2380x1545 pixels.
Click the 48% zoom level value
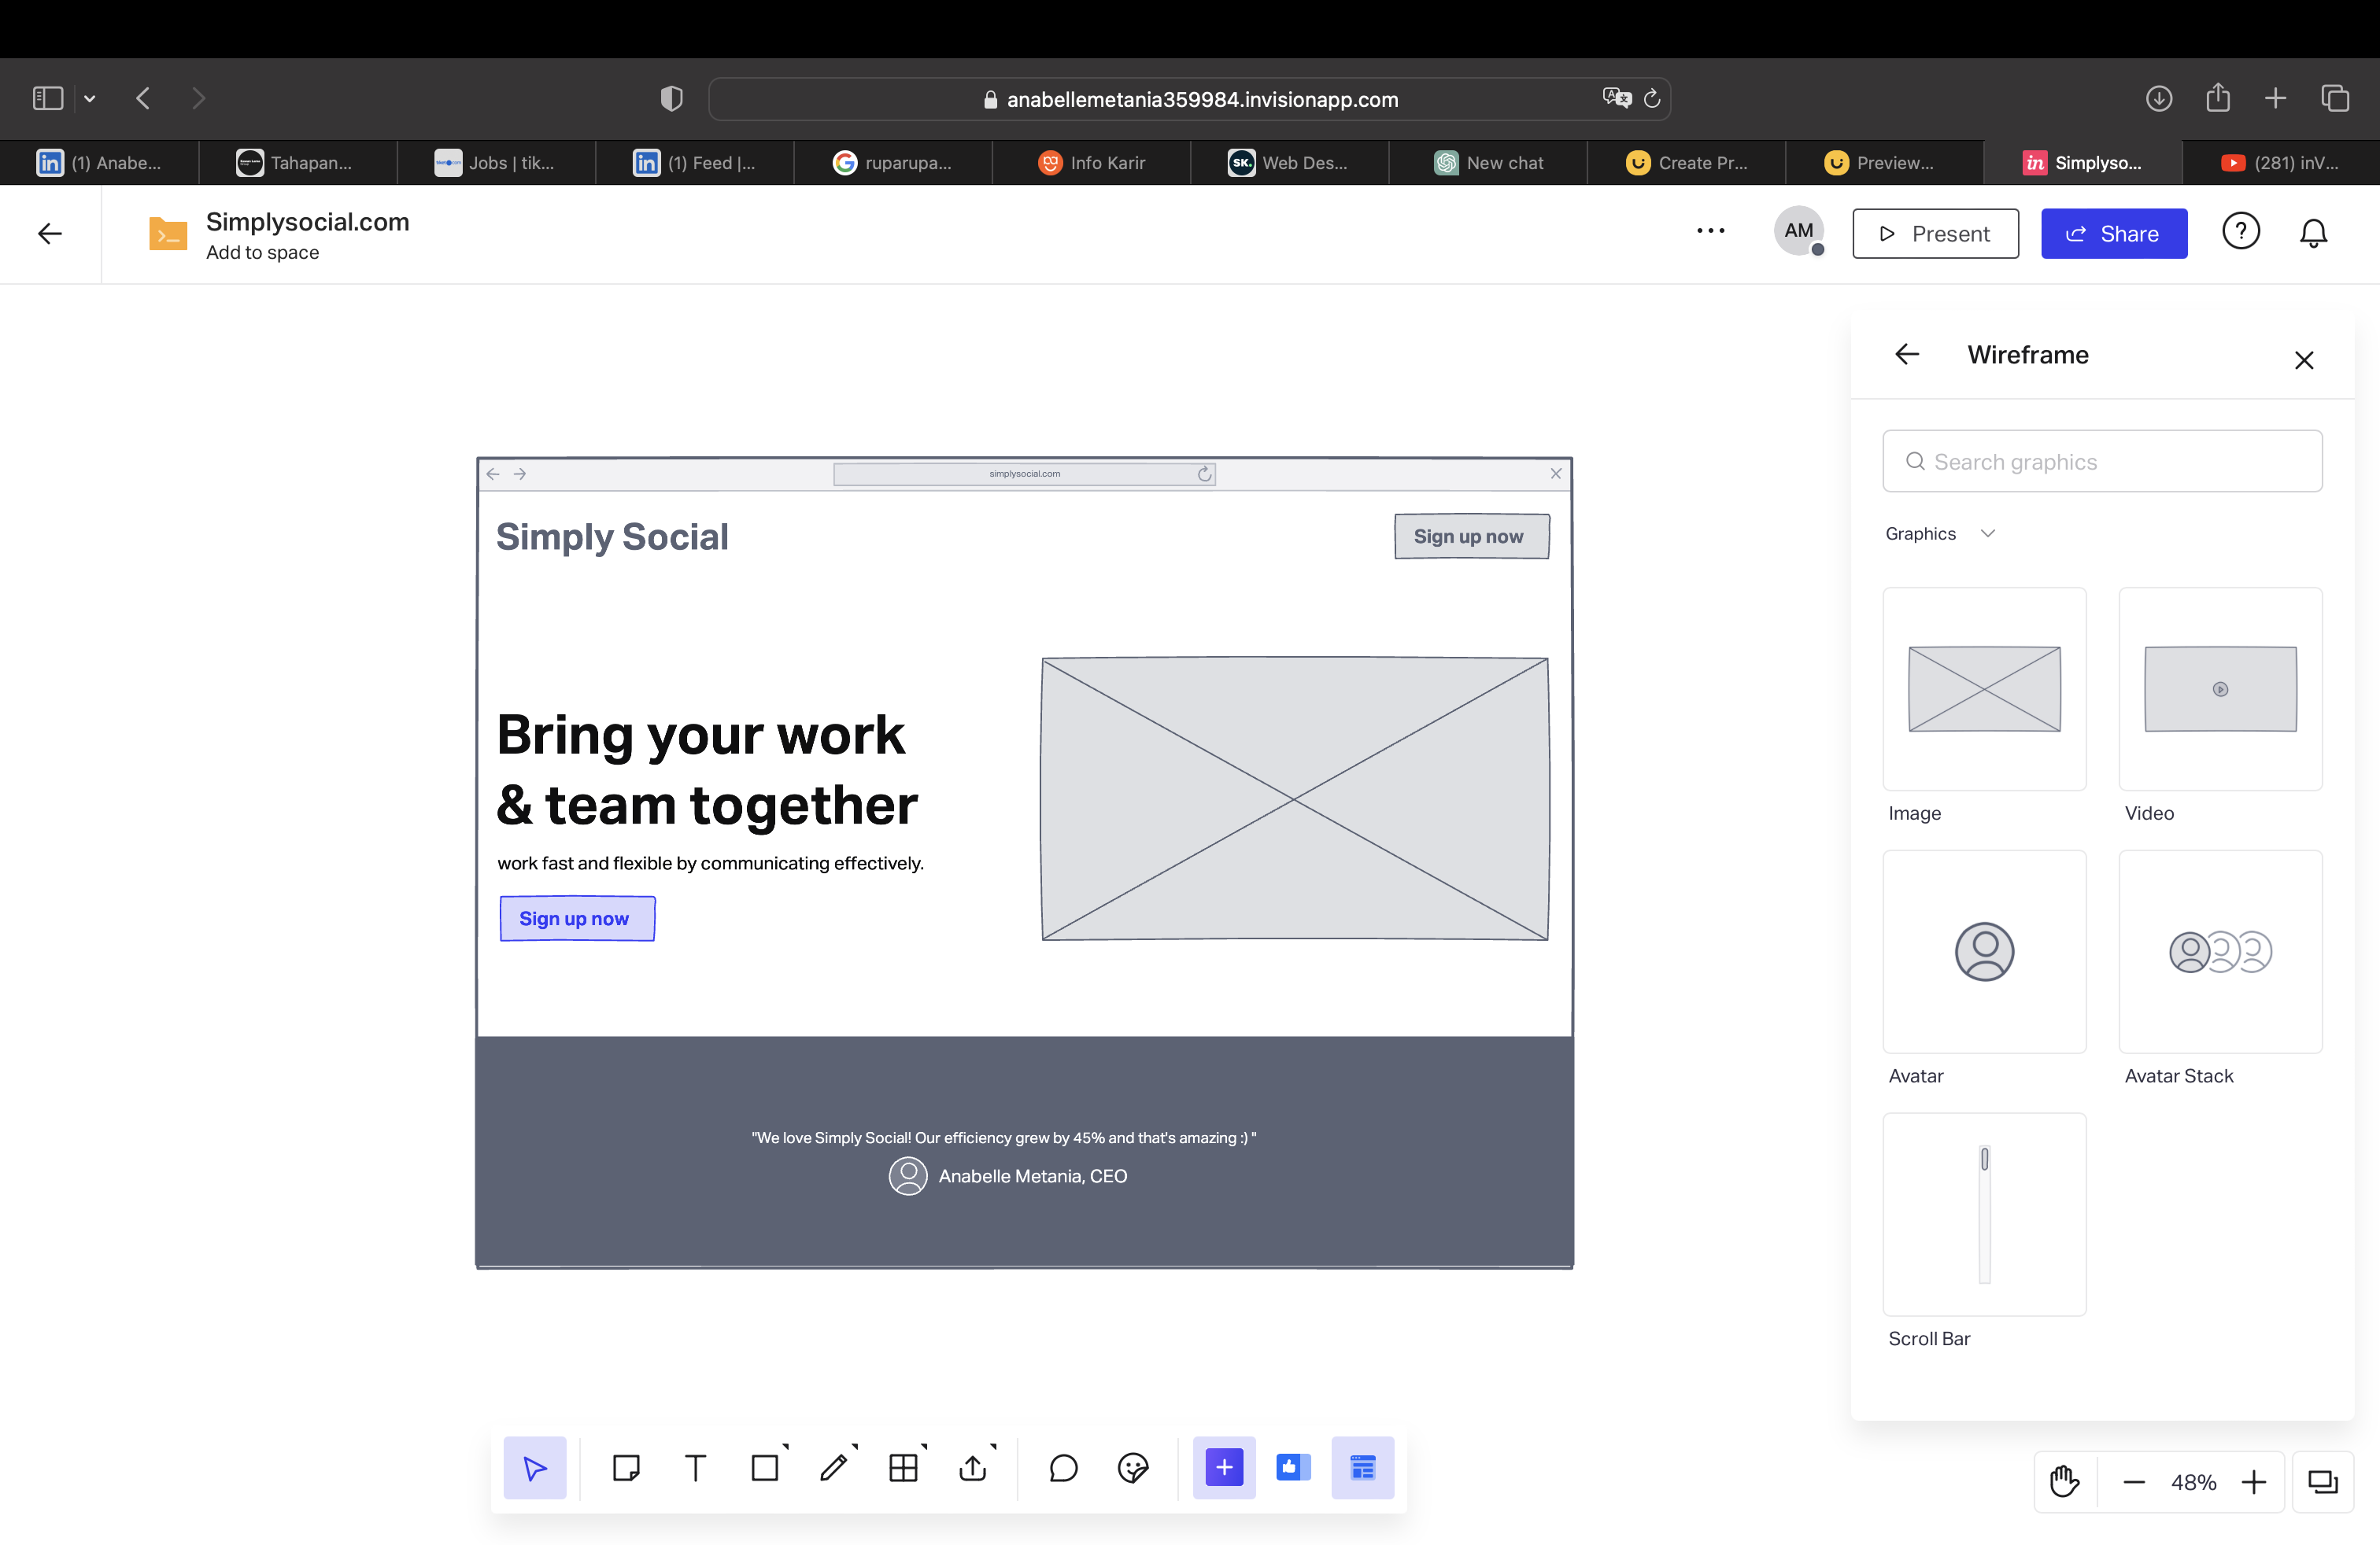(x=2193, y=1482)
